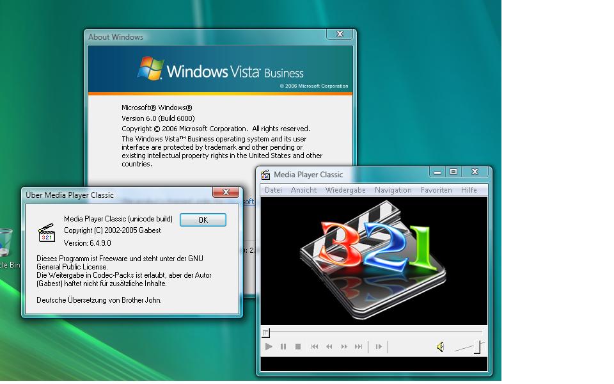Screen dimensions: 614x384
Task: Click the clapperboard icon in Über dialog
Action: tap(47, 232)
